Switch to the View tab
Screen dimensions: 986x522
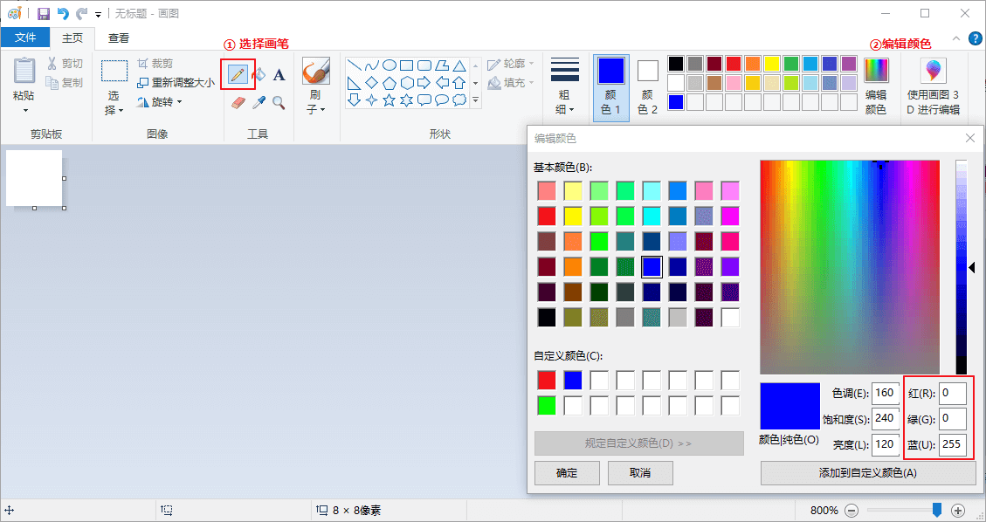pos(119,38)
